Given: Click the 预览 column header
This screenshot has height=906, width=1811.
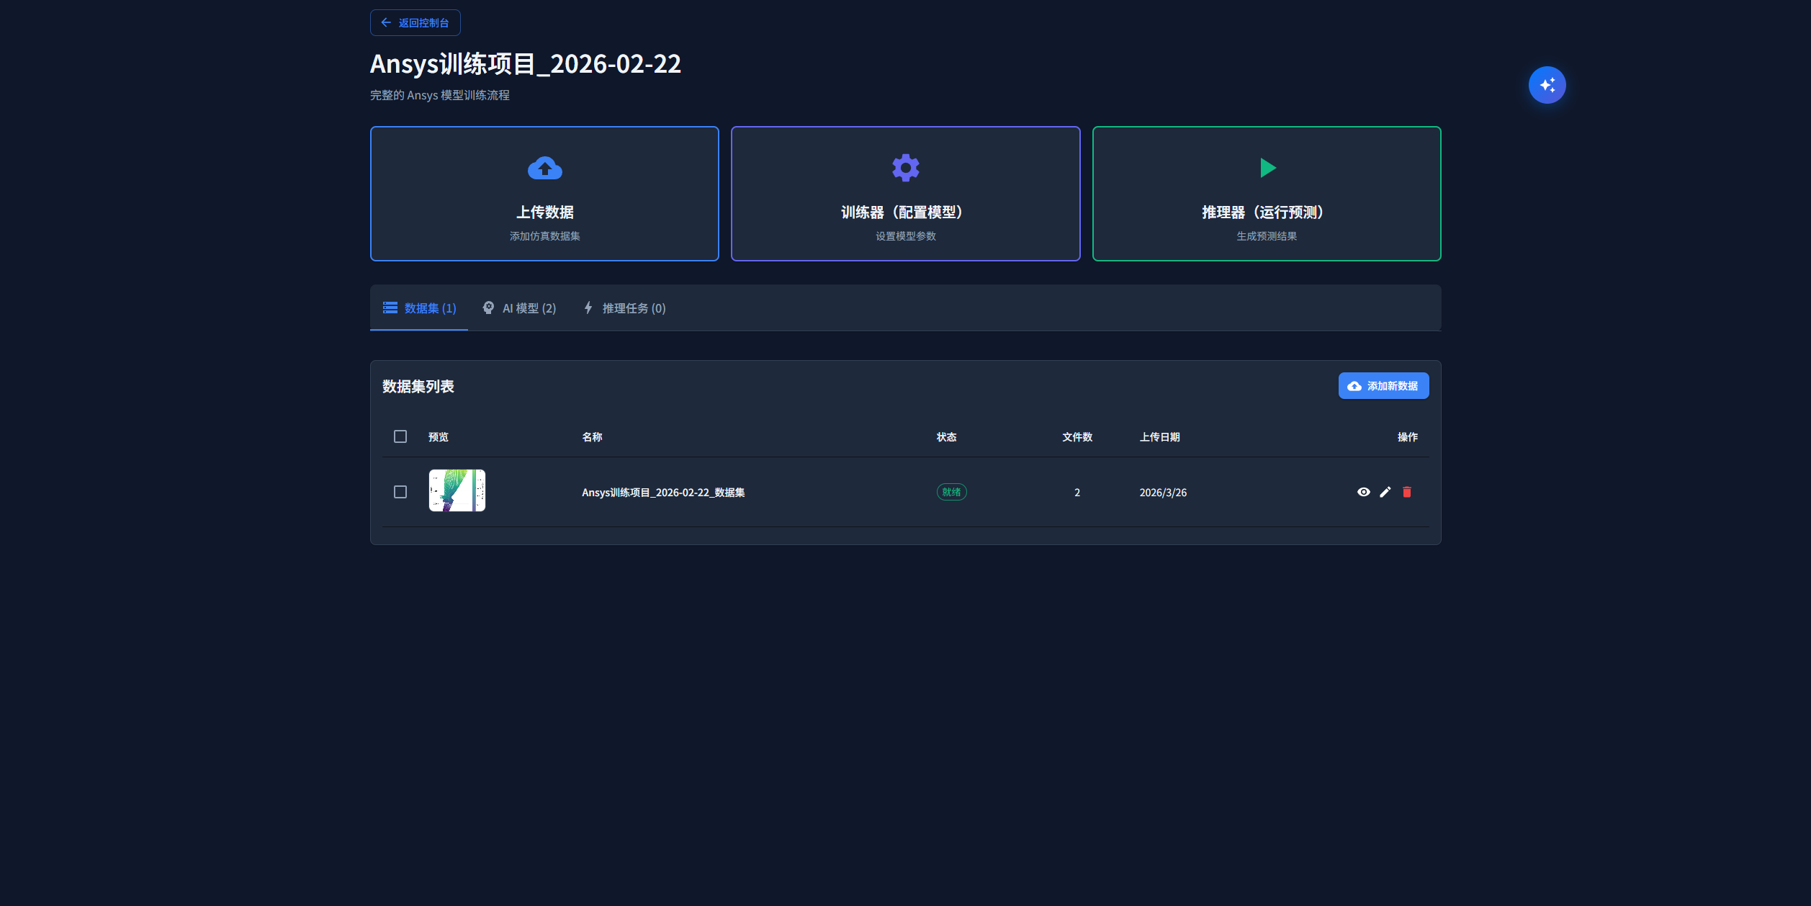Looking at the screenshot, I should pyautogui.click(x=439, y=437).
